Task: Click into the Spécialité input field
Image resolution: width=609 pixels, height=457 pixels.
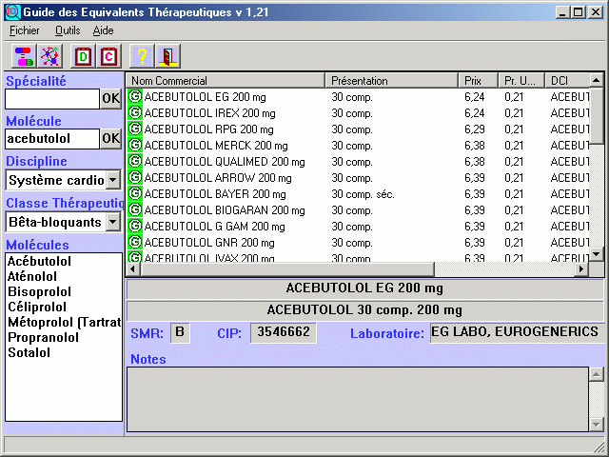Action: [x=52, y=99]
